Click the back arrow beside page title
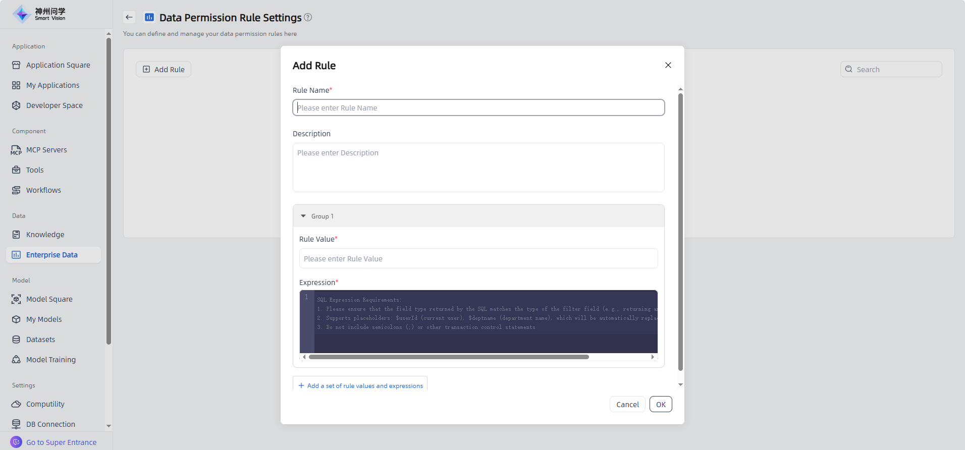The height and width of the screenshot is (450, 965). click(x=129, y=17)
